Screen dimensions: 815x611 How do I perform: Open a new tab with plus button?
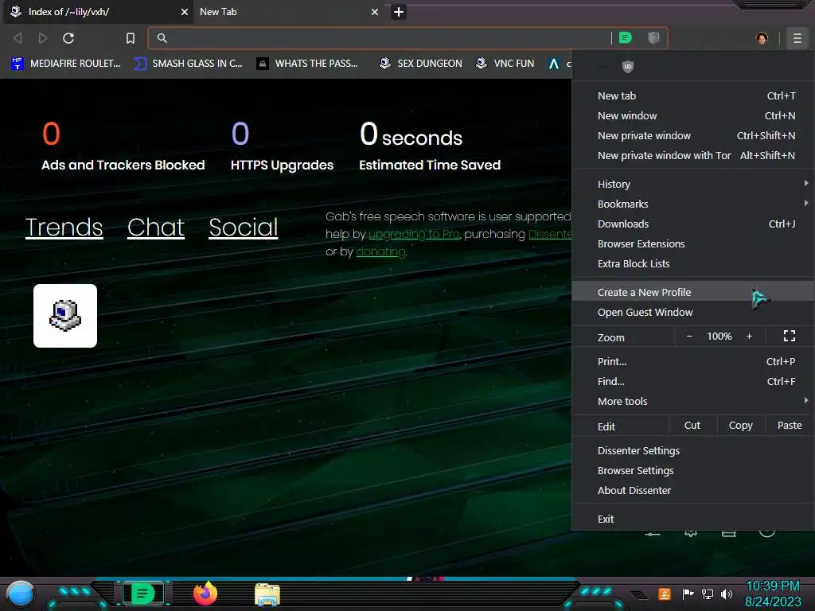(398, 12)
